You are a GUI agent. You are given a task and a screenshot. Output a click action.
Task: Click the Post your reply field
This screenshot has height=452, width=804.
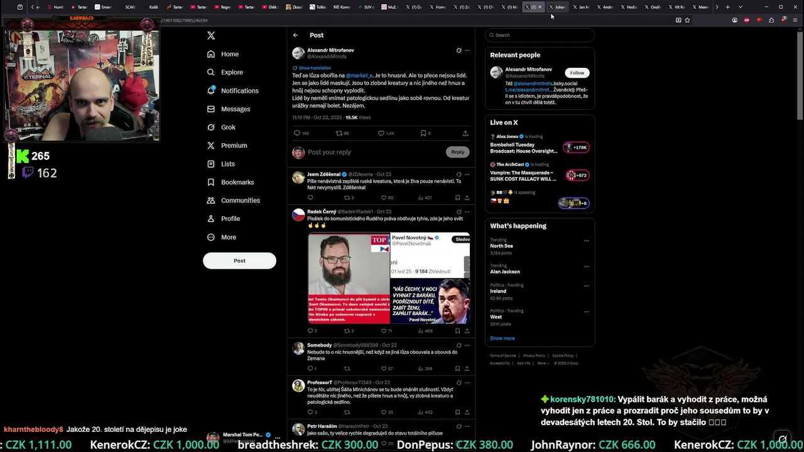point(376,152)
